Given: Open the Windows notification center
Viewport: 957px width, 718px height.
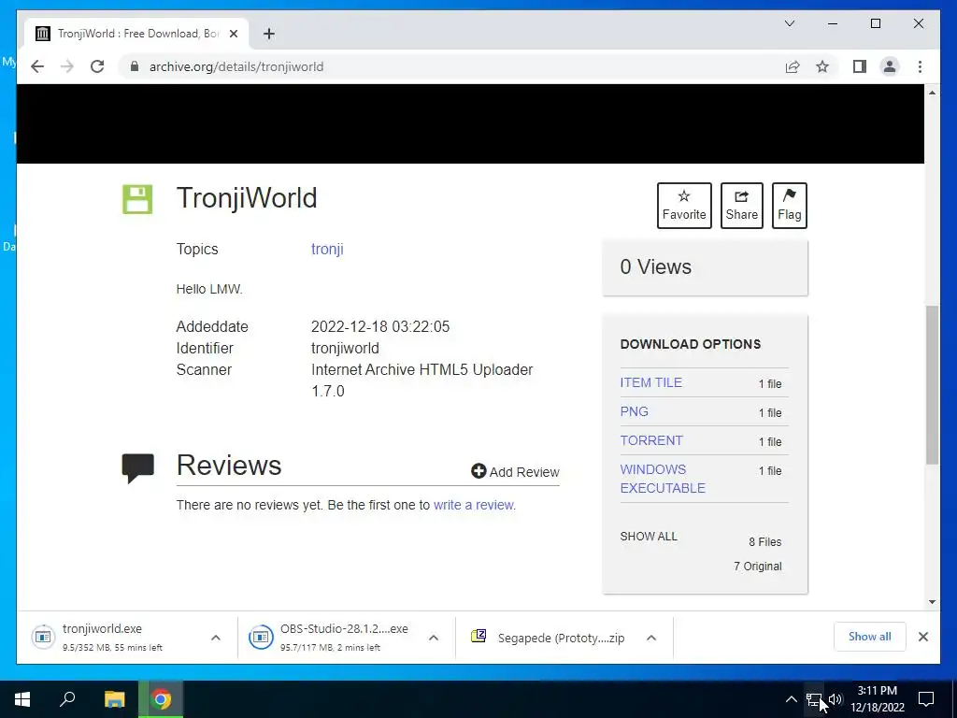Looking at the screenshot, I should (x=926, y=699).
